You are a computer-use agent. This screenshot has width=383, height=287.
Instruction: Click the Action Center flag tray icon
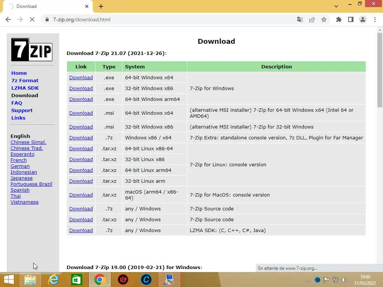(326, 280)
